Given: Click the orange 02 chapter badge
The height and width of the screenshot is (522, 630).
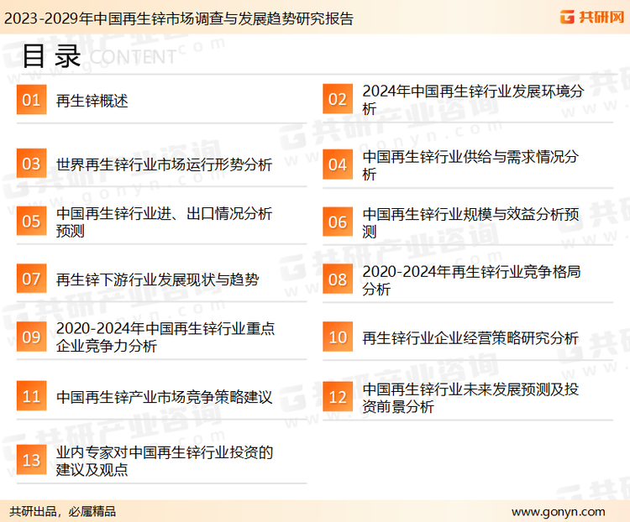Looking at the screenshot, I should point(338,99).
